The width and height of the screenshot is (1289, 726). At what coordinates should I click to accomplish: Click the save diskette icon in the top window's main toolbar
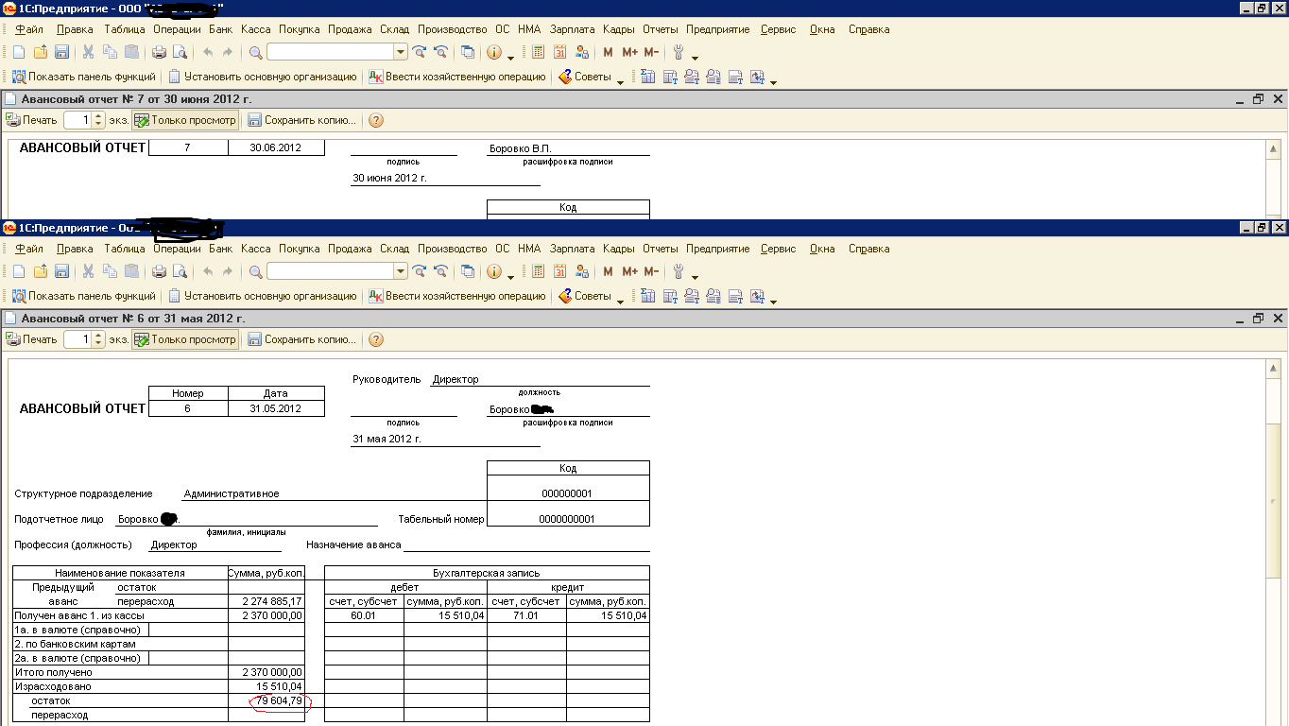click(61, 52)
